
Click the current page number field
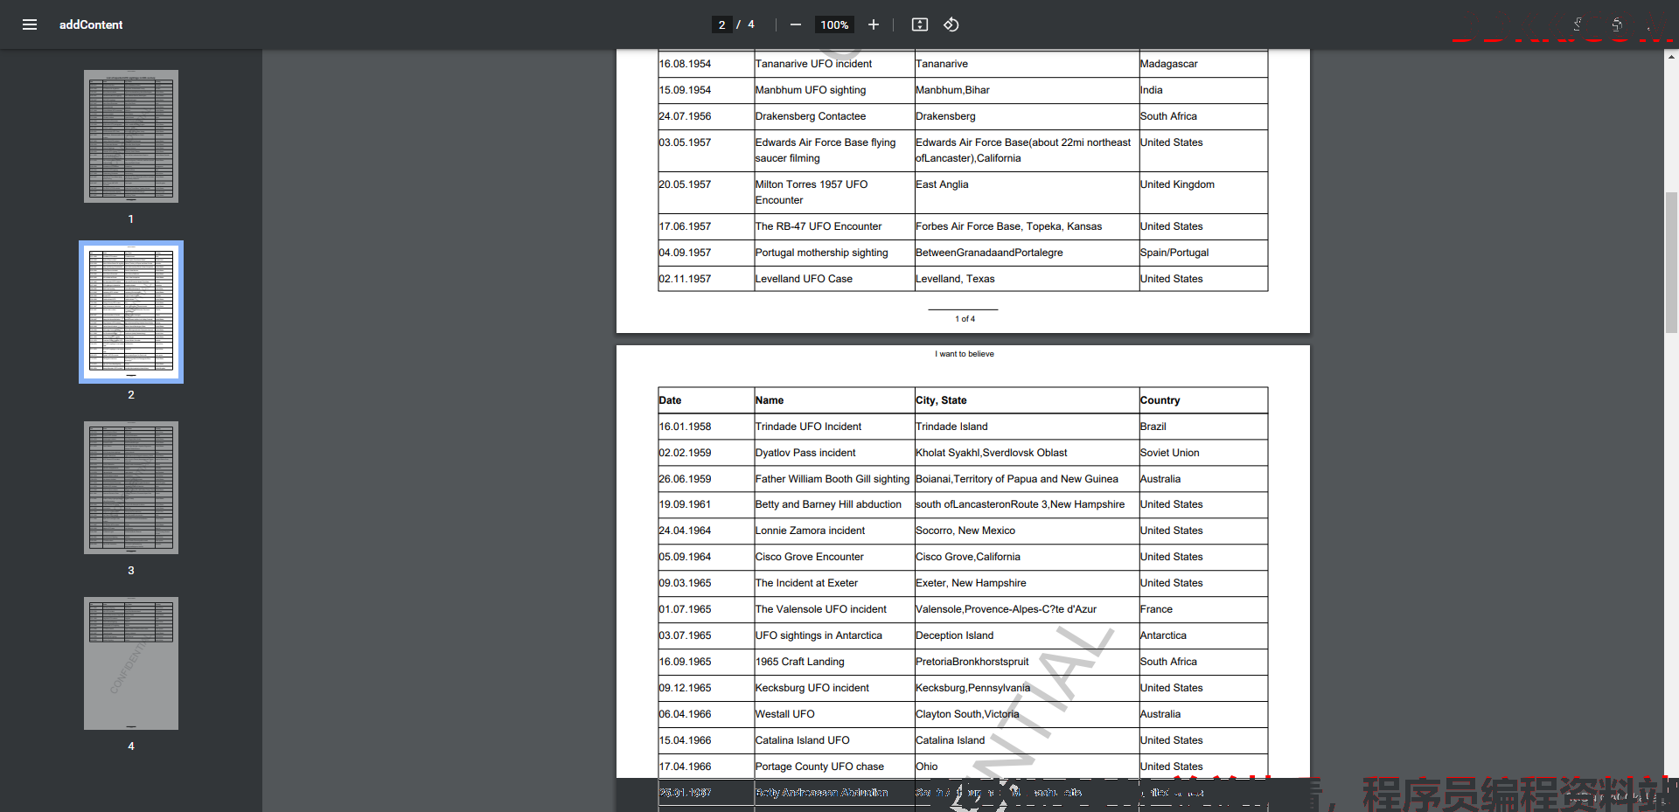pyautogui.click(x=721, y=24)
